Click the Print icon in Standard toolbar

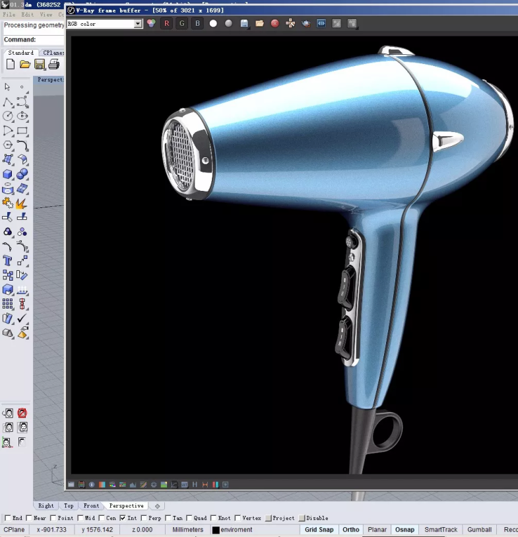pos(53,64)
